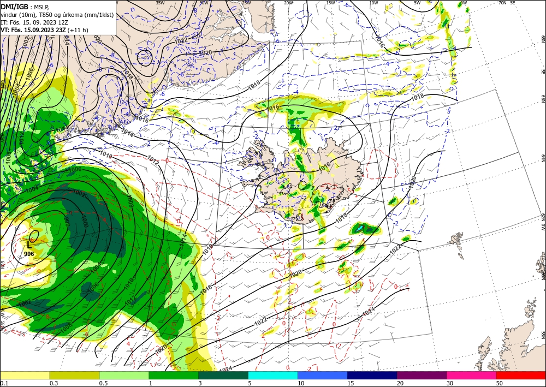The image size is (546, 387).
Task: Click the 'L' low pressure marker
Action: (29, 246)
